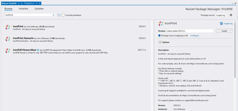Click the IronPrint.Xamarin package logo
The width and height of the screenshot is (238, 111).
coord(8,39)
